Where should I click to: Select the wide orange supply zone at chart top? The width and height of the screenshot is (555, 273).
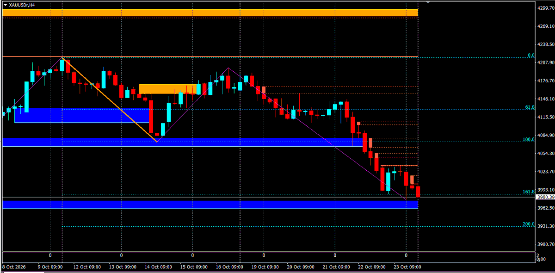tap(210, 12)
